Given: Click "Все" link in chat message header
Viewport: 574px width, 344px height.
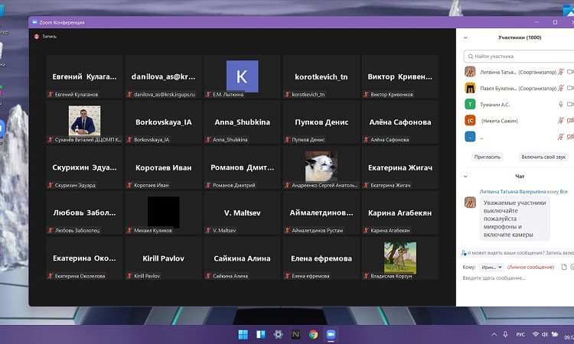Looking at the screenshot, I should 564,191.
